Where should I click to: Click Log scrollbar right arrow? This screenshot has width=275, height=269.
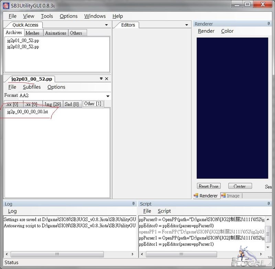[133, 254]
